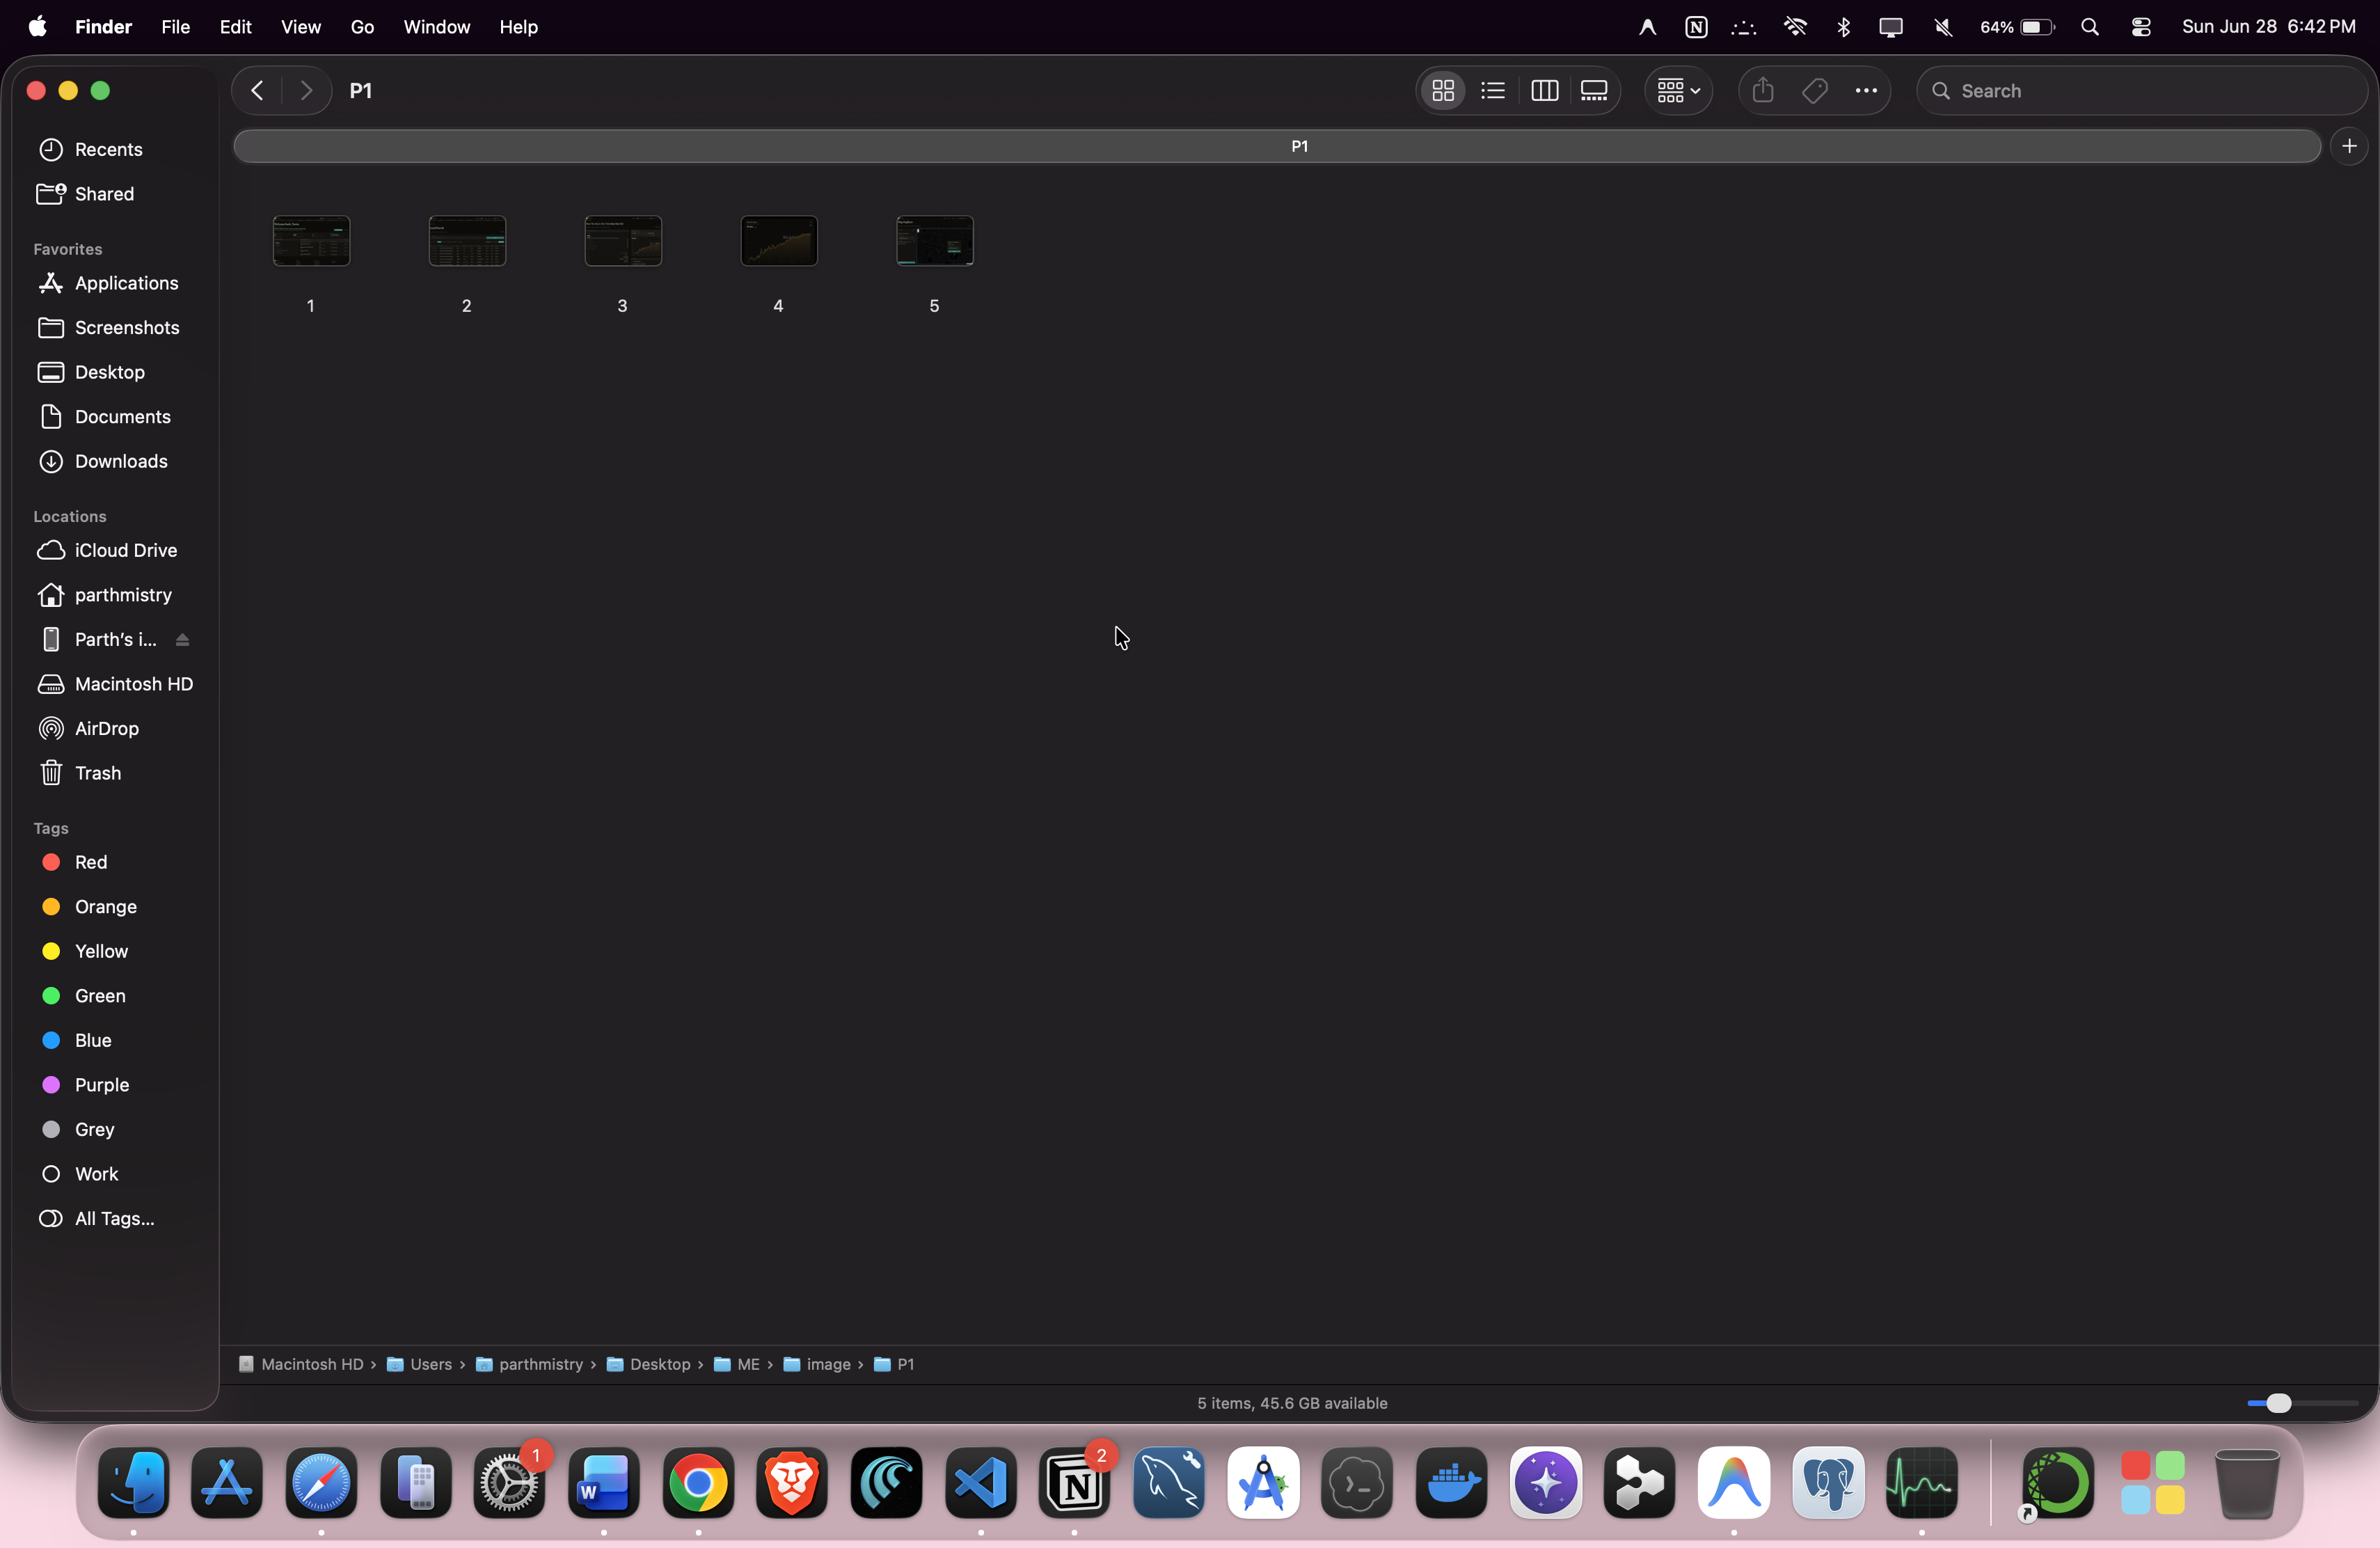This screenshot has width=2380, height=1548.
Task: Open the File menu
Action: pyautogui.click(x=175, y=27)
